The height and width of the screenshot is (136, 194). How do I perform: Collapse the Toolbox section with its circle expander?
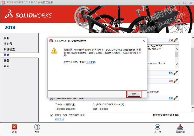[51, 99]
